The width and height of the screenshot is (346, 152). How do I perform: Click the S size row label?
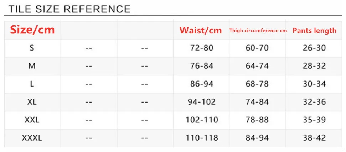(32, 48)
